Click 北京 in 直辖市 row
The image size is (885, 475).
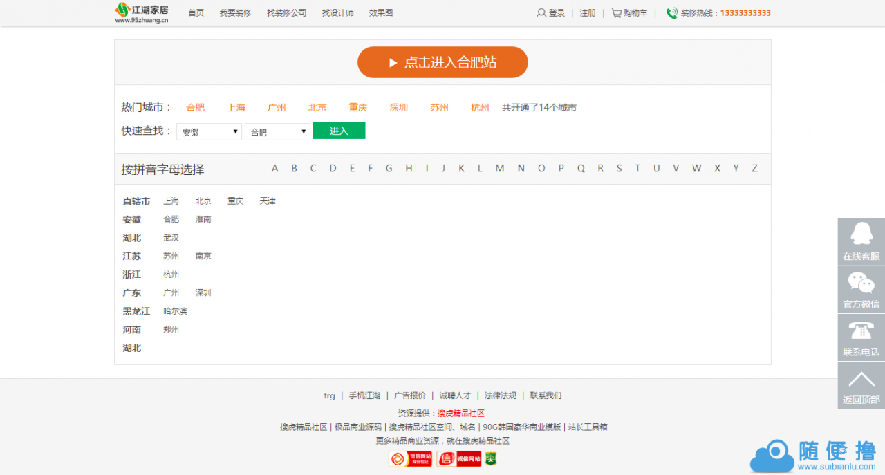pyautogui.click(x=203, y=201)
